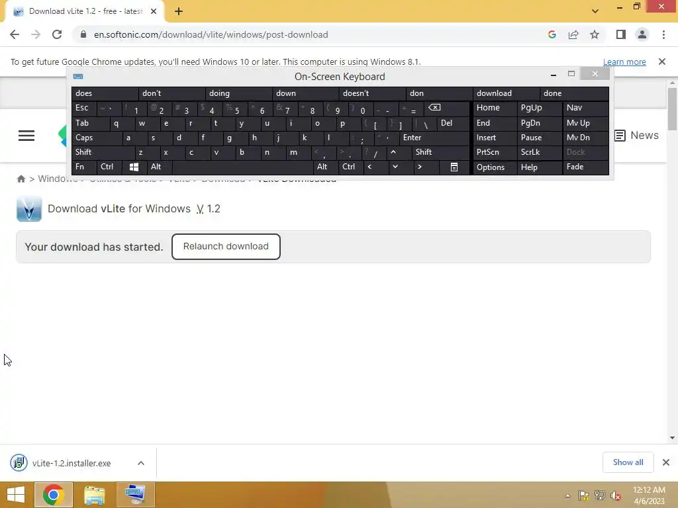This screenshot has height=508, width=678.
Task: Bookmark this page with the star
Action: [595, 34]
